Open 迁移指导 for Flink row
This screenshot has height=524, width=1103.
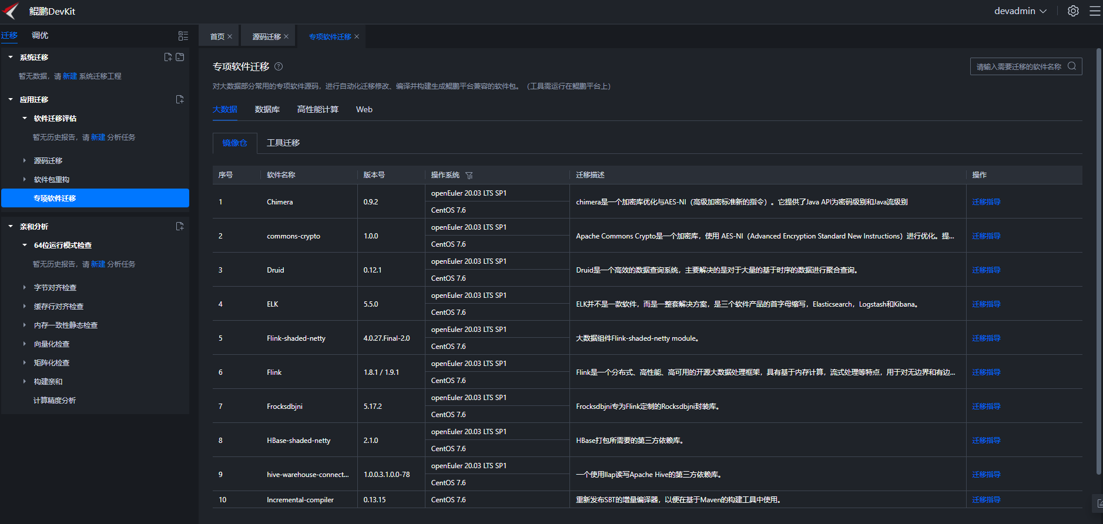click(986, 372)
